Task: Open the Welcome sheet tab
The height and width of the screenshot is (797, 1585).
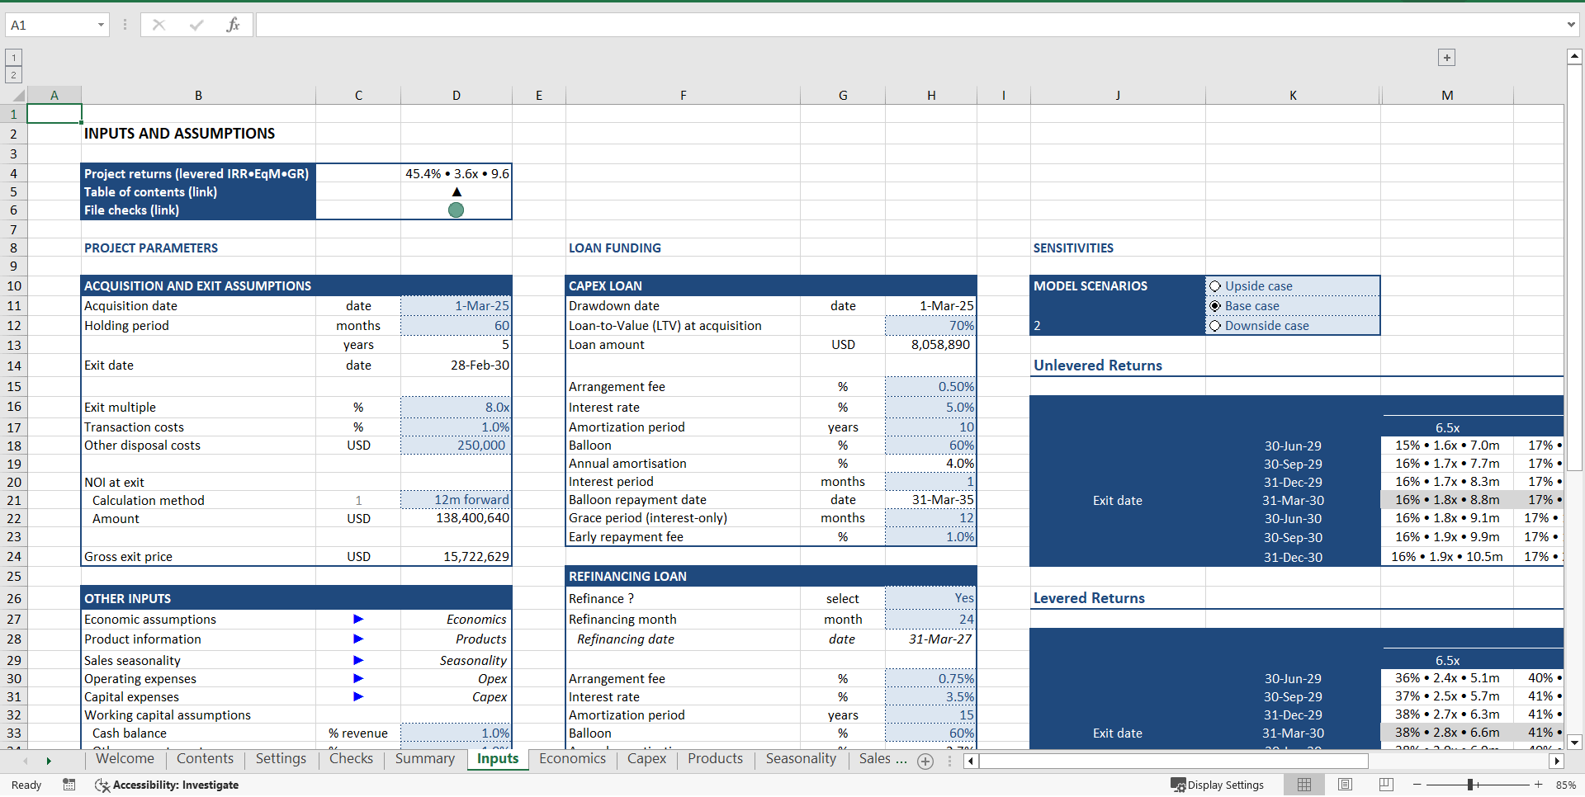Action: coord(125,759)
